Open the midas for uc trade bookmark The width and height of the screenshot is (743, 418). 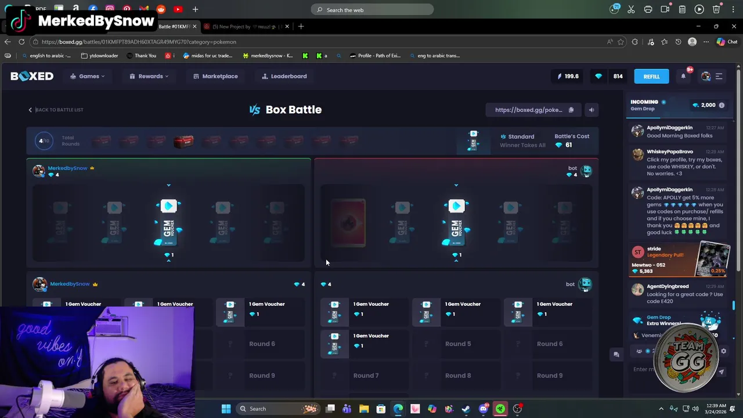tap(207, 56)
